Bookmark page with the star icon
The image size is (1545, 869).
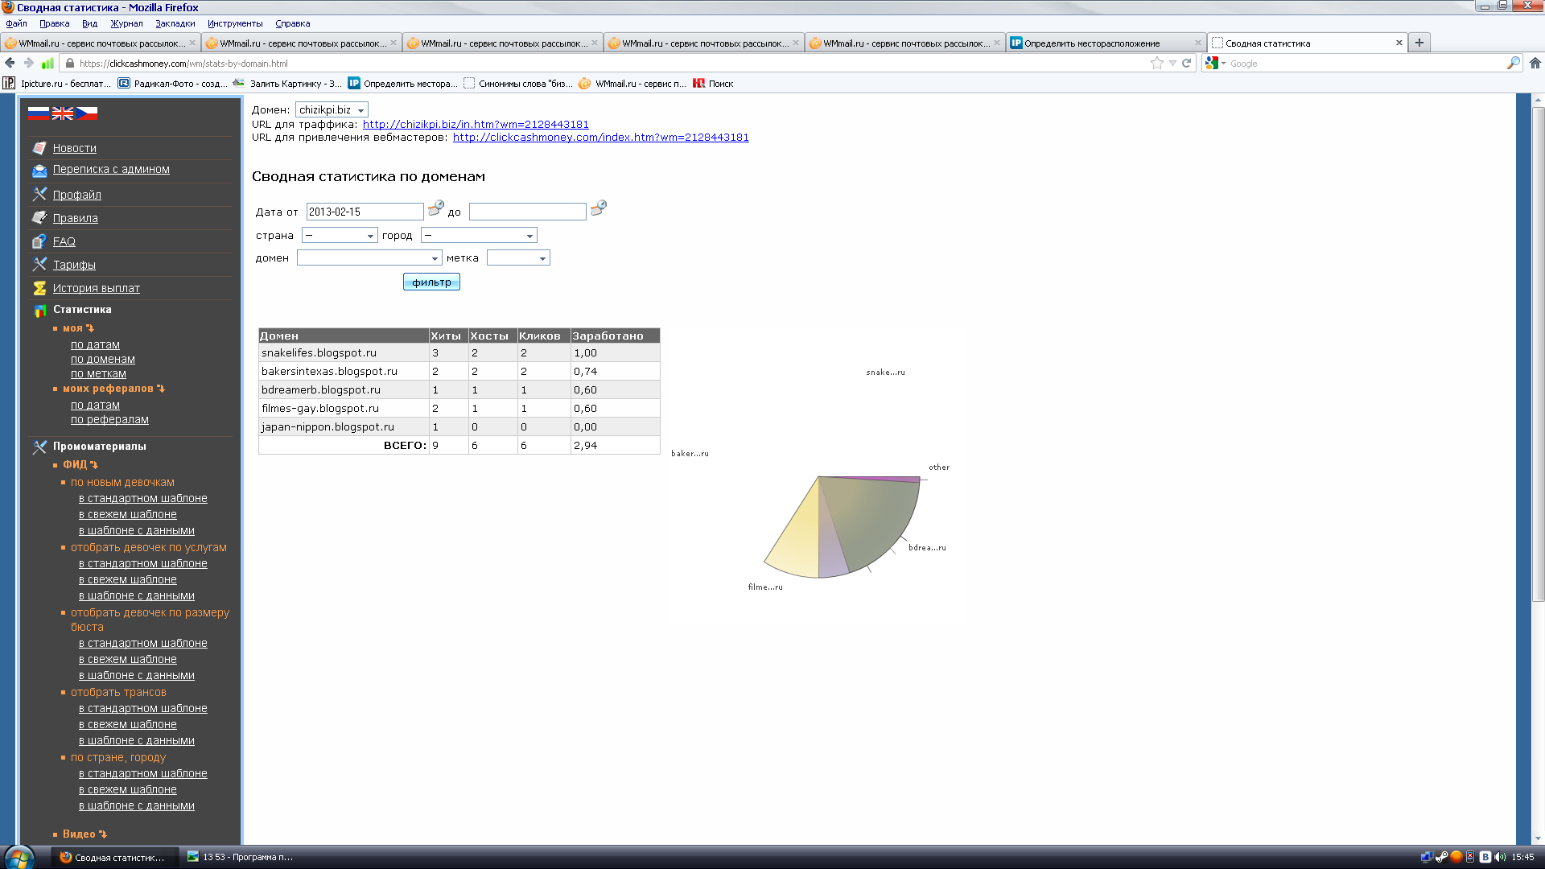(x=1156, y=63)
